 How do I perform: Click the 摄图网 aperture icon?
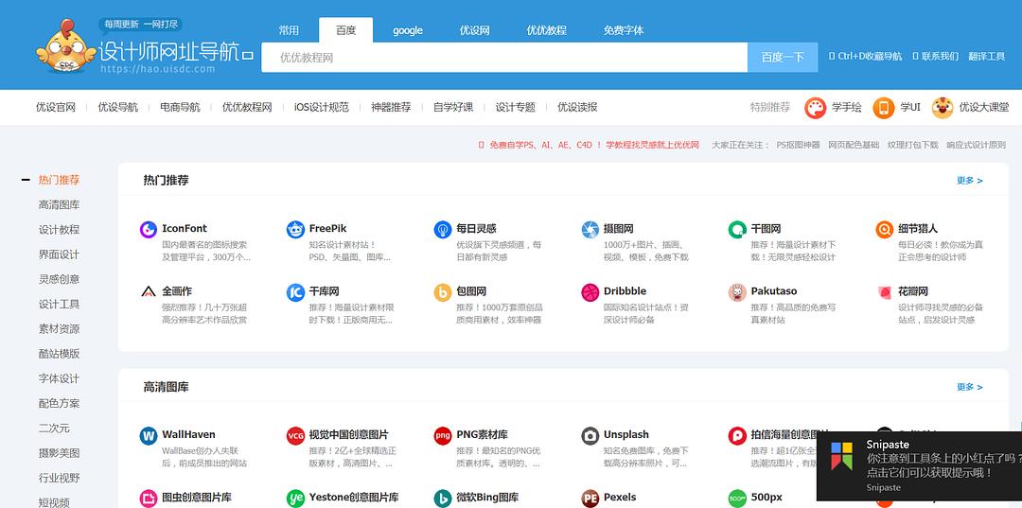pos(590,229)
